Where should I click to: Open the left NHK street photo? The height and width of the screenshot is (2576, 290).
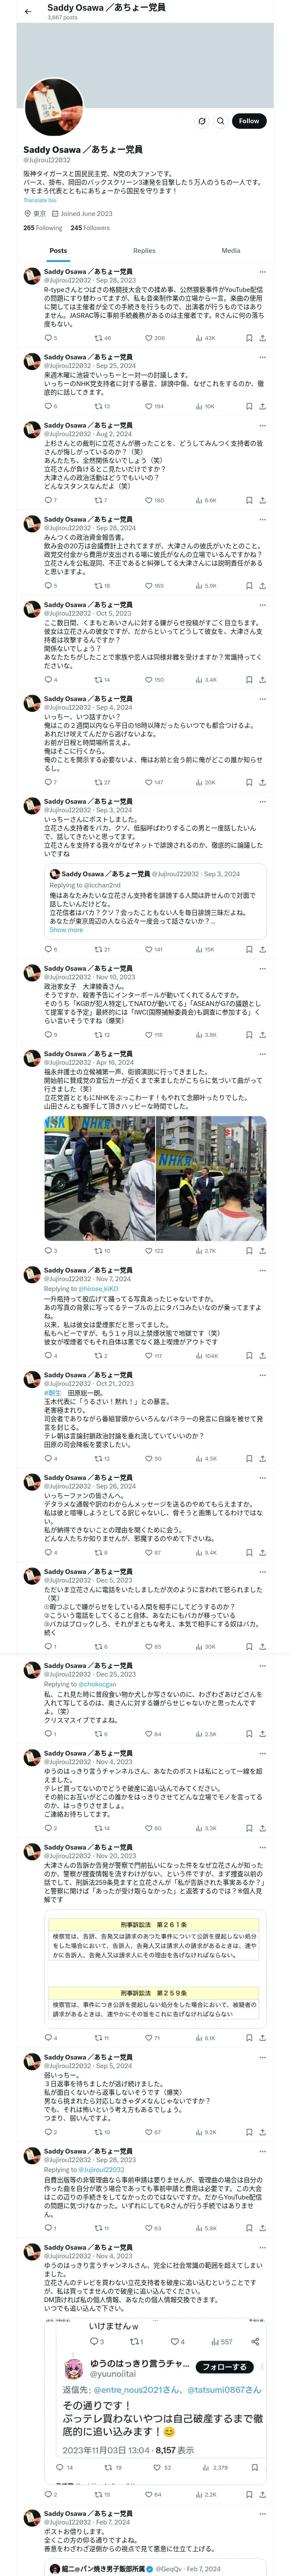99,1179
